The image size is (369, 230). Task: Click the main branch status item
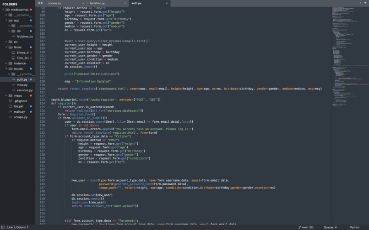305,227
